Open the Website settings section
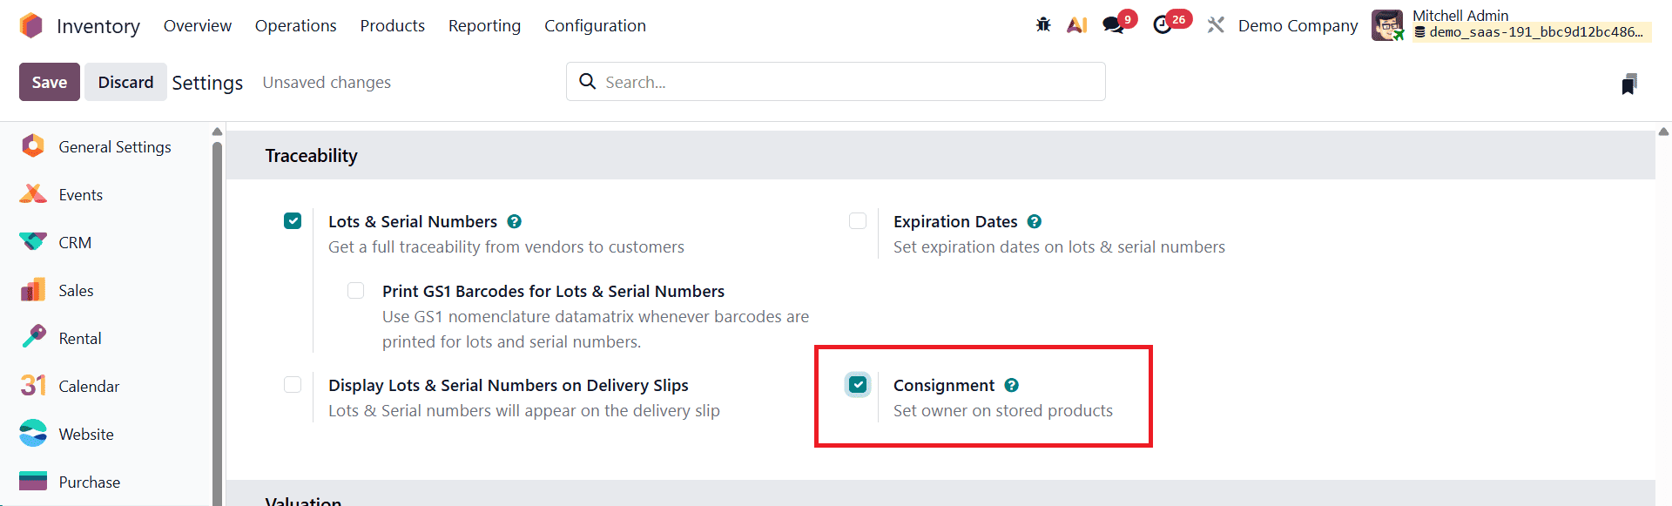This screenshot has width=1672, height=506. tap(85, 433)
